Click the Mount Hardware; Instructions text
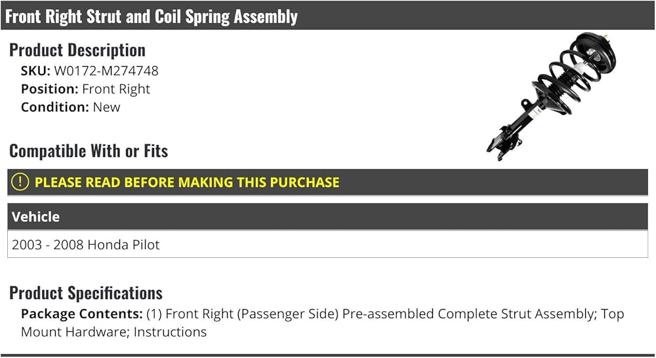656x358 pixels. [x=113, y=332]
